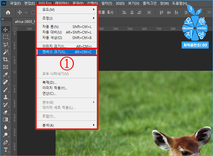Select the Frame tool
Screen dimensions: 213x156
tap(5, 67)
